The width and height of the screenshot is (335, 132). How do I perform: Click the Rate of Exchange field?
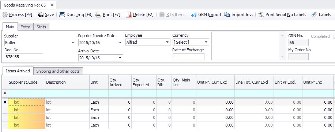[188, 57]
